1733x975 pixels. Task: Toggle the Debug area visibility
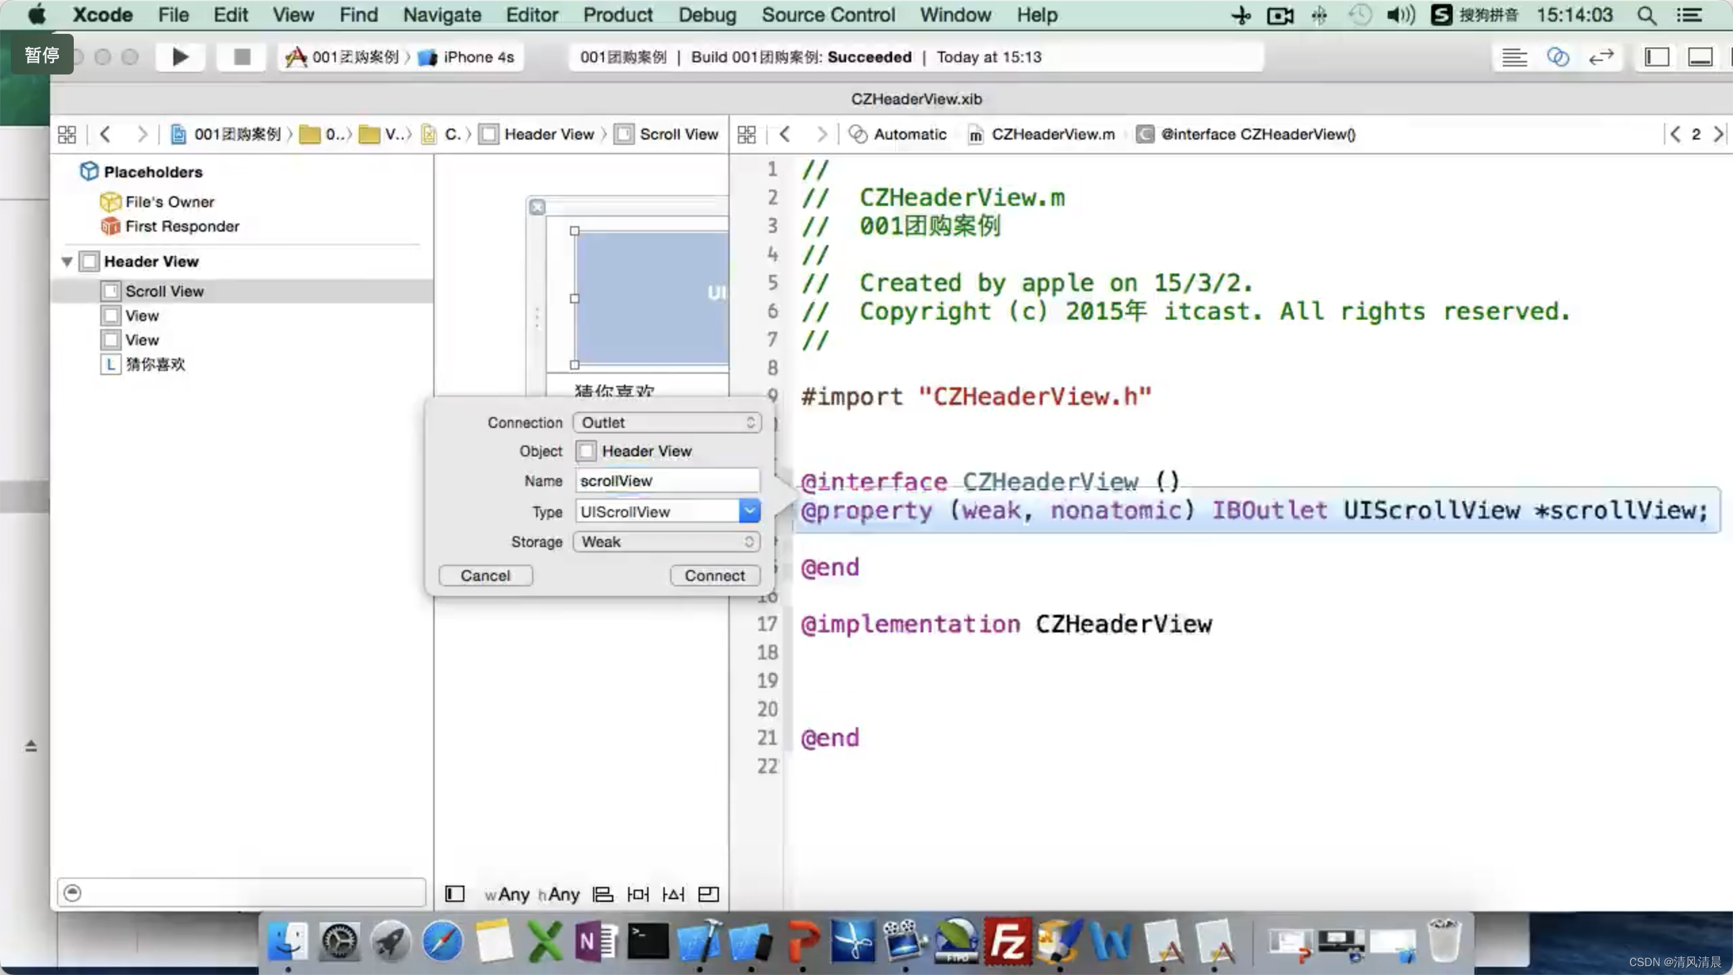click(x=1700, y=58)
